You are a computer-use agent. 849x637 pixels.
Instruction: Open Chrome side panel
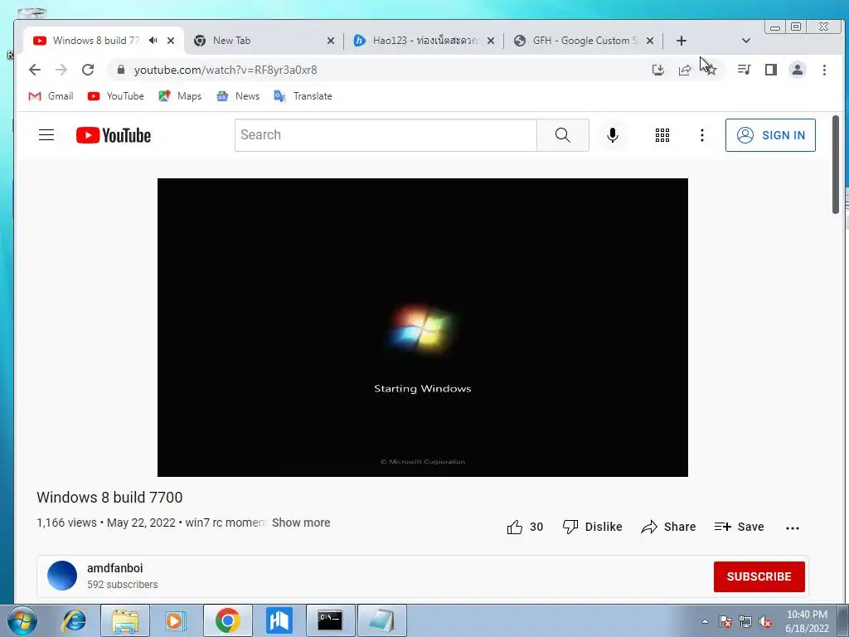(x=771, y=70)
